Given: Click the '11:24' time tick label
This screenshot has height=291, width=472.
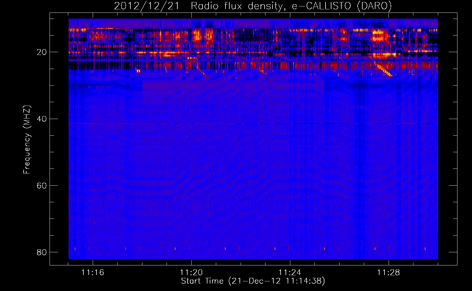Looking at the screenshot, I should 290,273.
